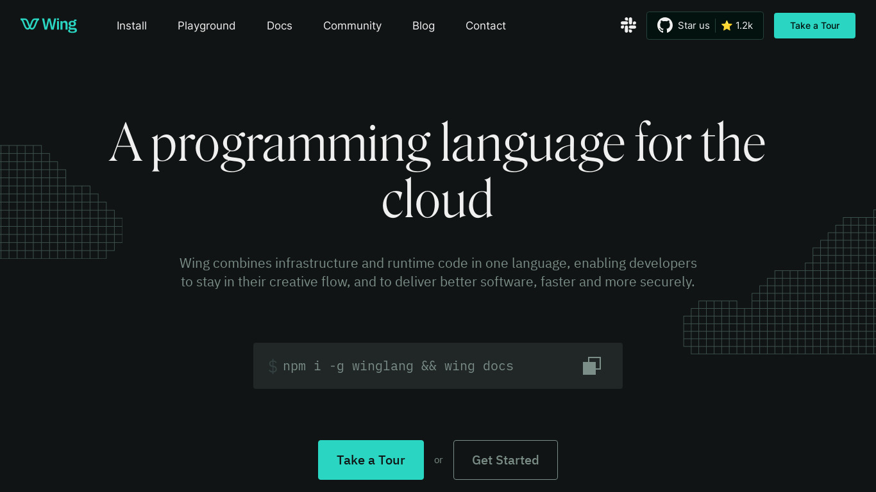The width and height of the screenshot is (876, 492).
Task: Navigate to the Community page
Action: 352,26
